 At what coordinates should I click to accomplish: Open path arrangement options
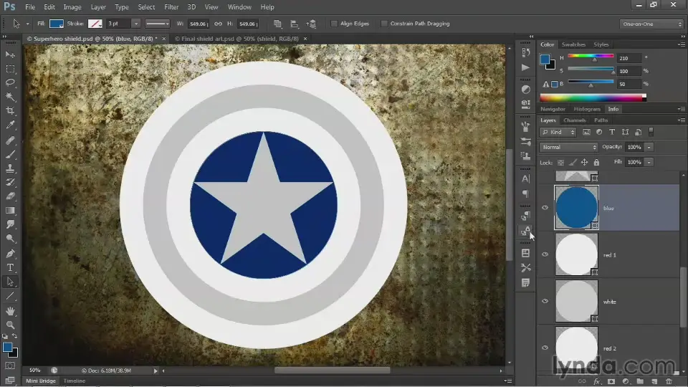point(311,24)
